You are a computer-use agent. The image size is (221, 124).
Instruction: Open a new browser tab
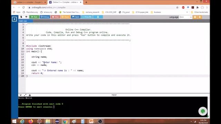(86, 2)
